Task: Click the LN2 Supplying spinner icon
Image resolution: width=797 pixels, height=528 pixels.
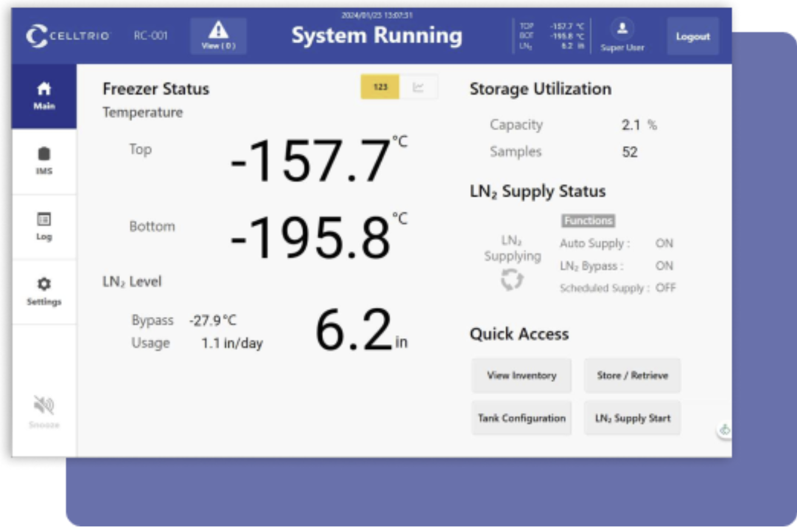Action: 512,280
